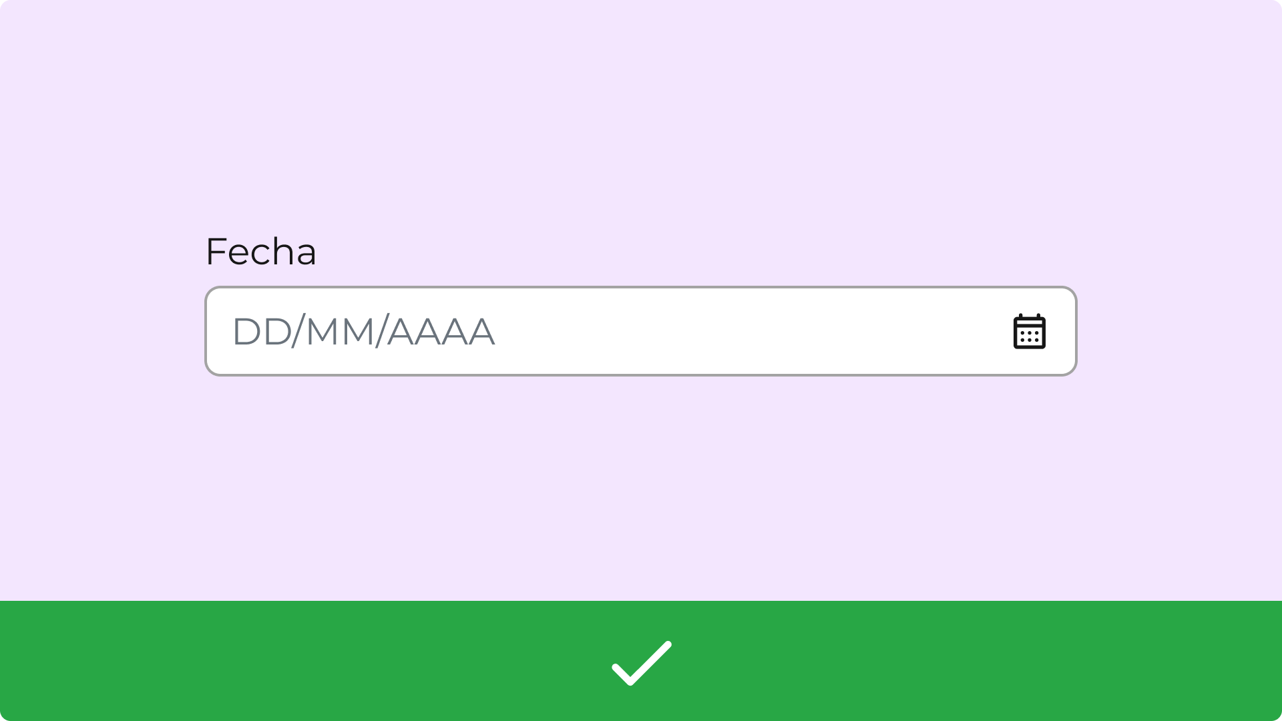The image size is (1282, 721).
Task: Click empty space inside the Fecha input
Action: (x=734, y=331)
